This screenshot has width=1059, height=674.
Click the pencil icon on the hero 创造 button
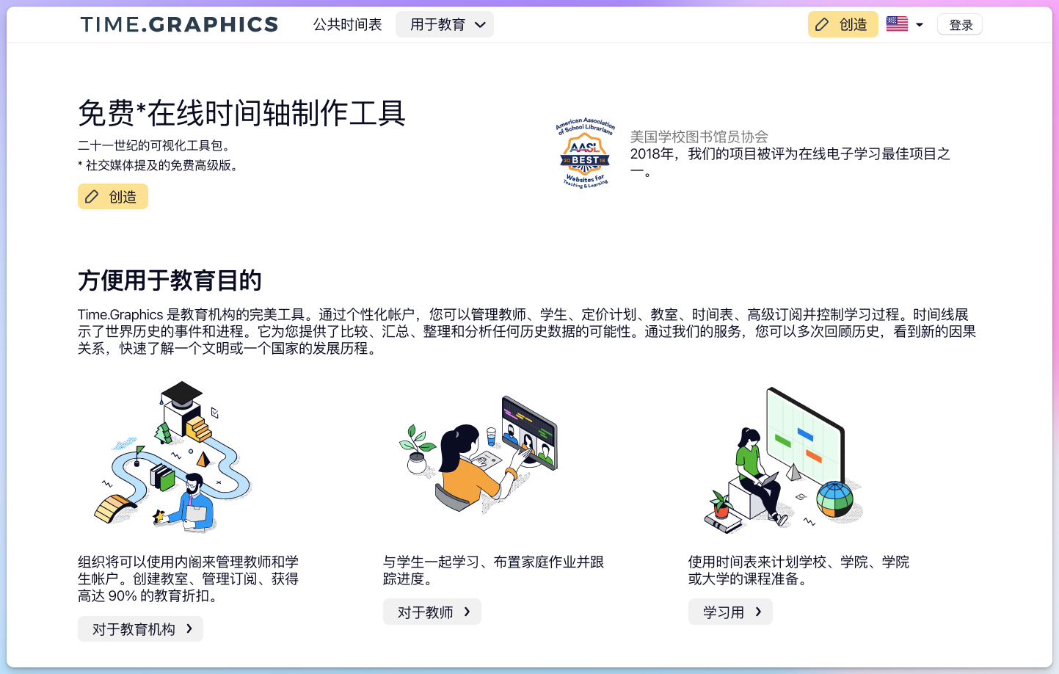pos(91,196)
